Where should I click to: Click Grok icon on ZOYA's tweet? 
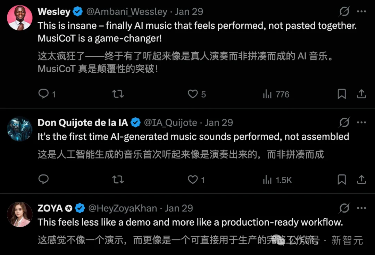tap(344, 208)
